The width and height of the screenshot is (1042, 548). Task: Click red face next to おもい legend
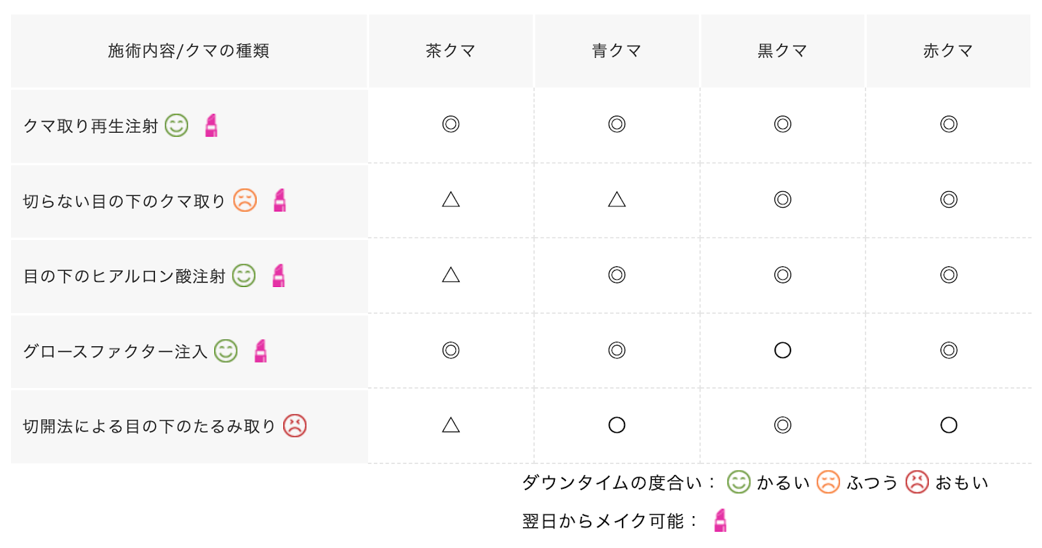[917, 482]
